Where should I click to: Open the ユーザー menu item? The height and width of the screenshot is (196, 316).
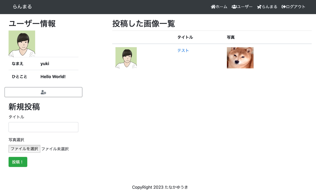[x=245, y=7]
